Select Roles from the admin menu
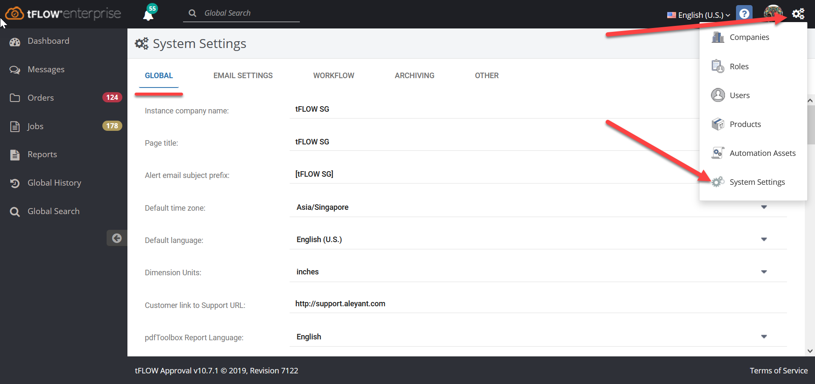The width and height of the screenshot is (815, 384). point(739,67)
